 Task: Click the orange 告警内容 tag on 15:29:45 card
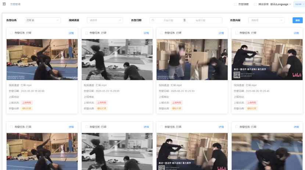click(x=251, y=109)
